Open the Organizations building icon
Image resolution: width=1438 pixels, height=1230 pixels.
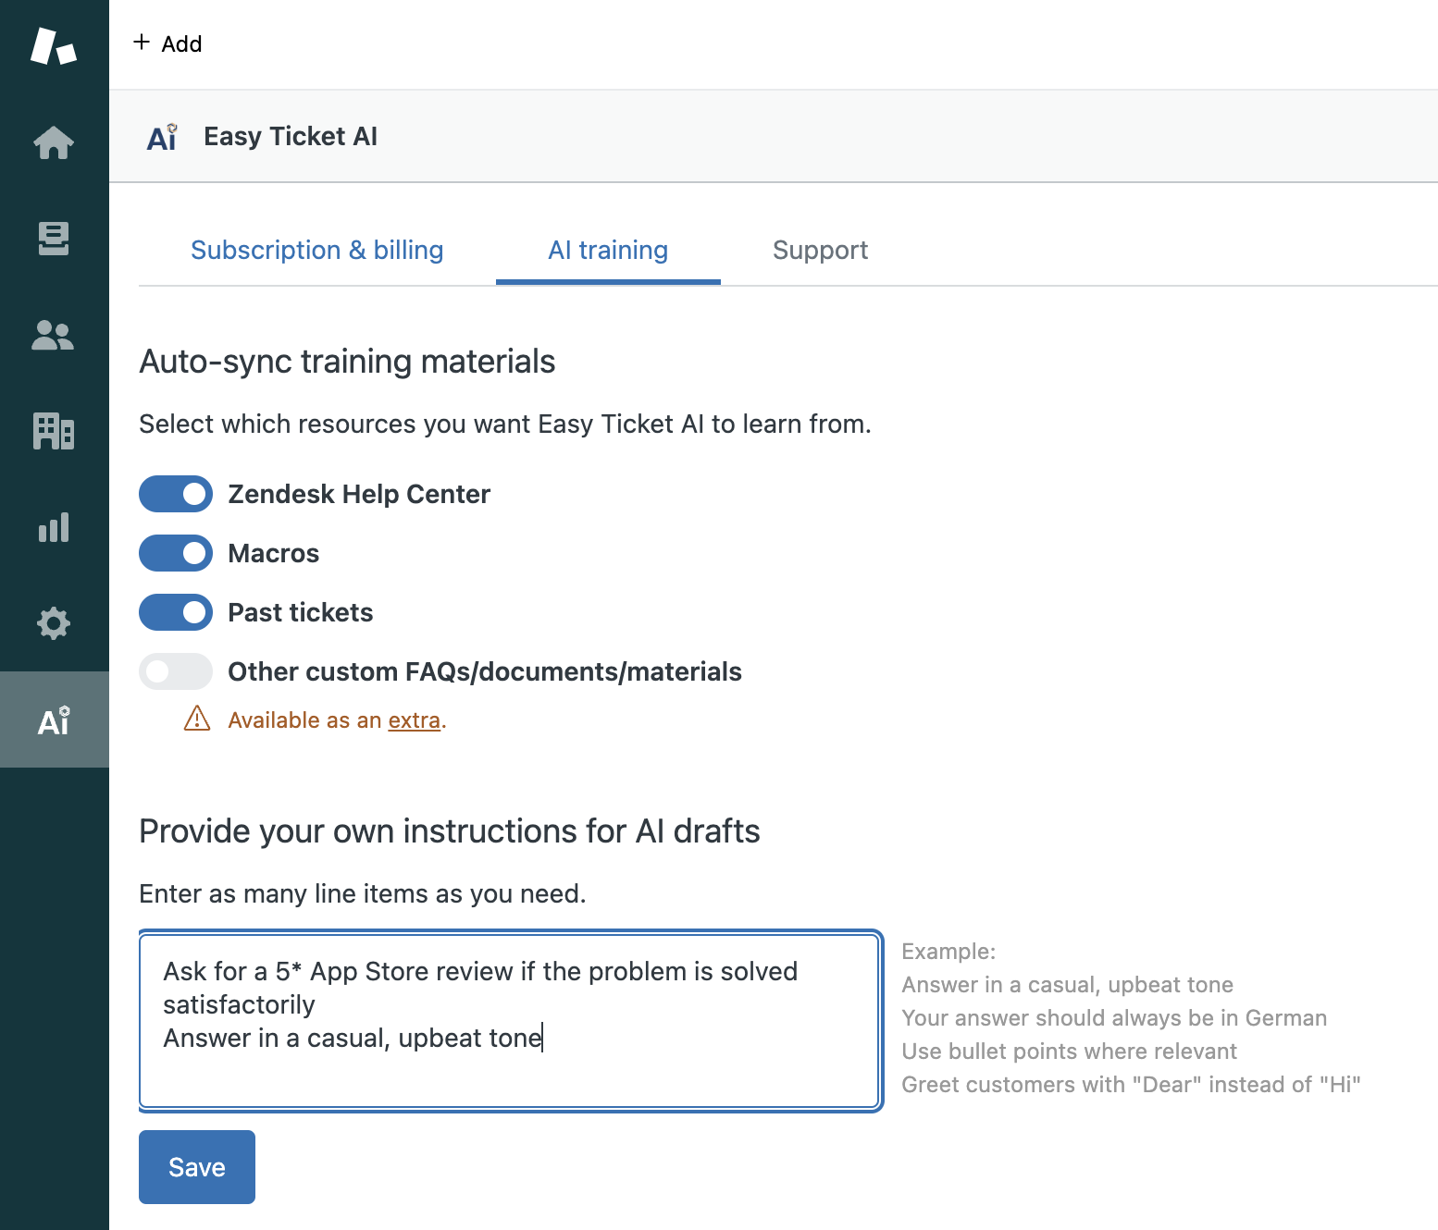pos(54,431)
